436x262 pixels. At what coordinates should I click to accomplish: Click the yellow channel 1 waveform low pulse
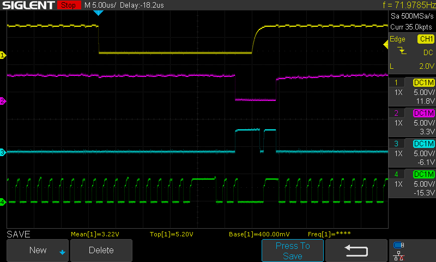[x=175, y=52]
